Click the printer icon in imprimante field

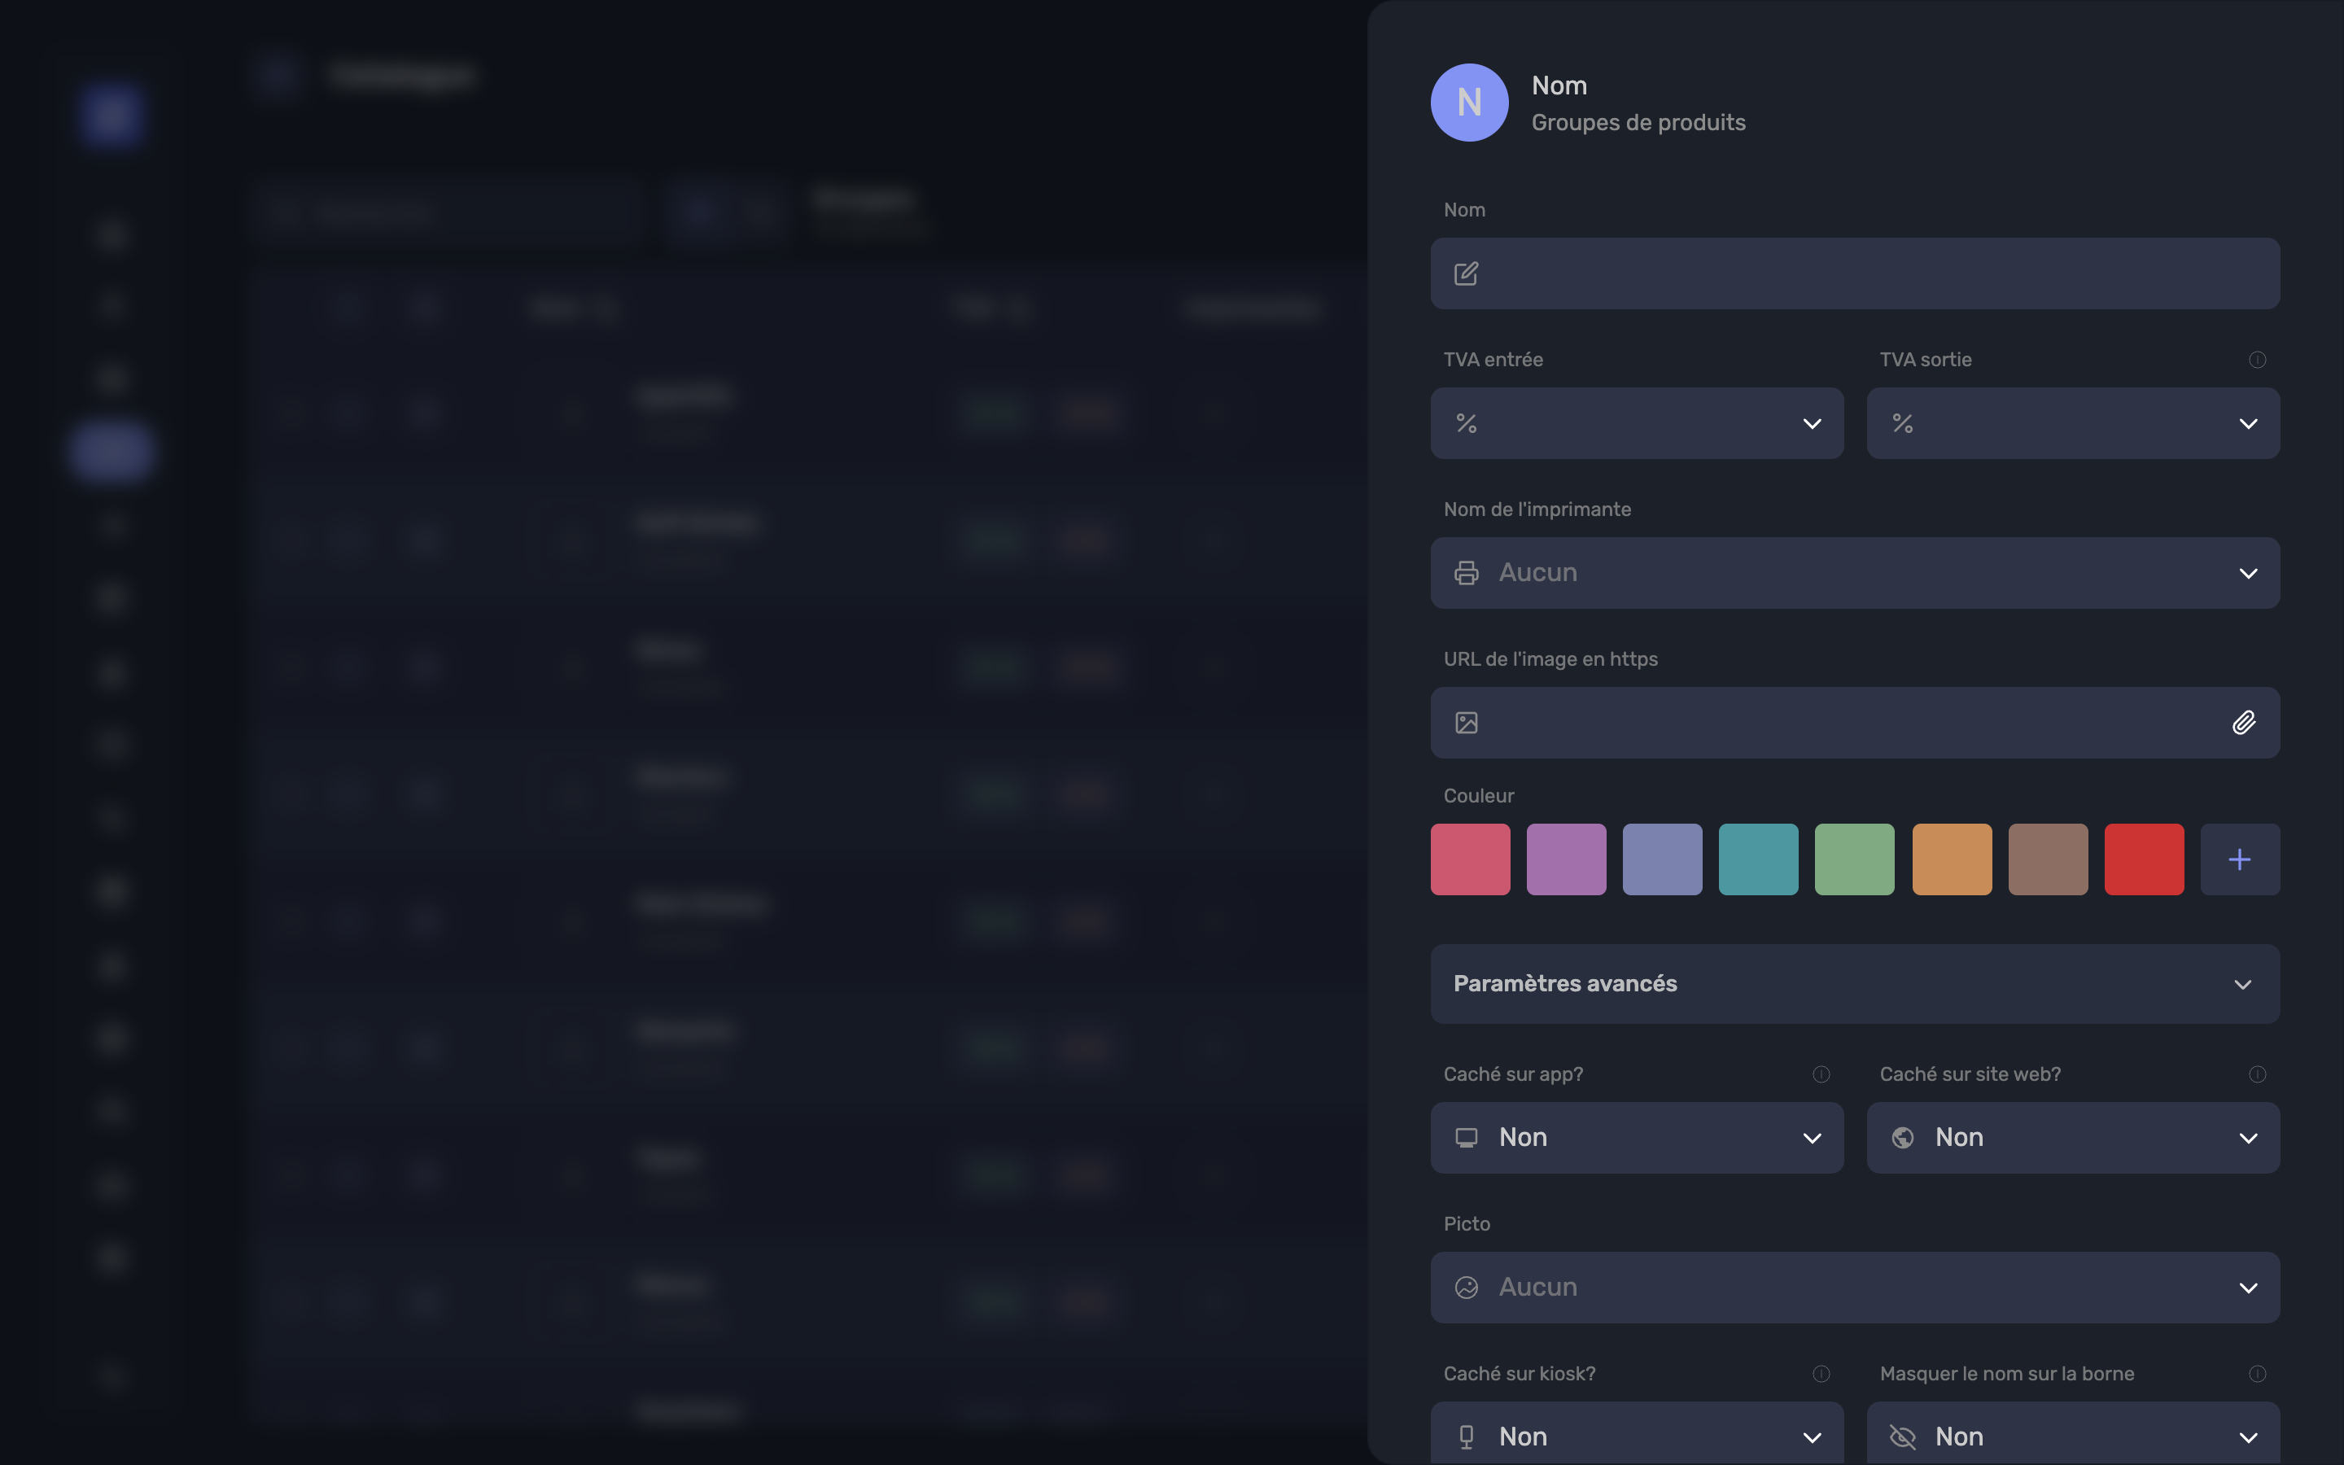tap(1467, 573)
